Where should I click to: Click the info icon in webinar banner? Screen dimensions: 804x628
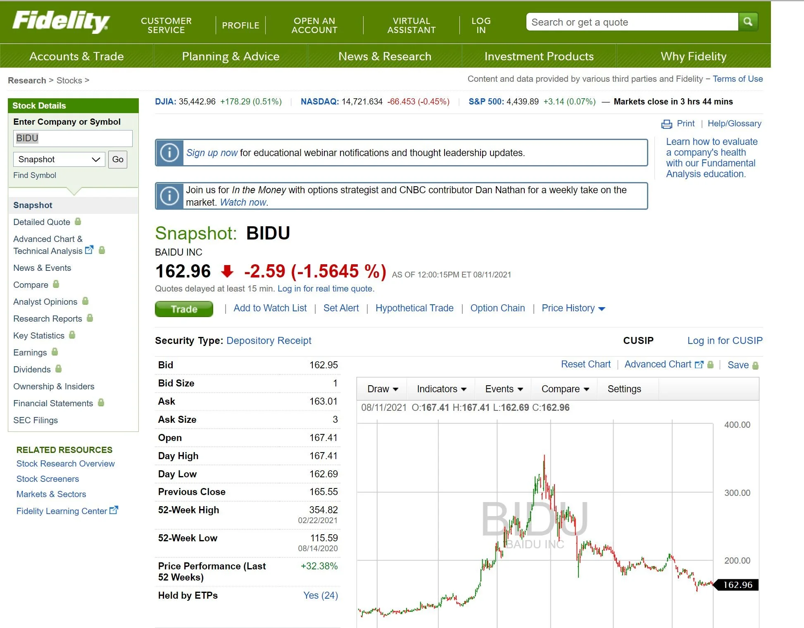169,153
